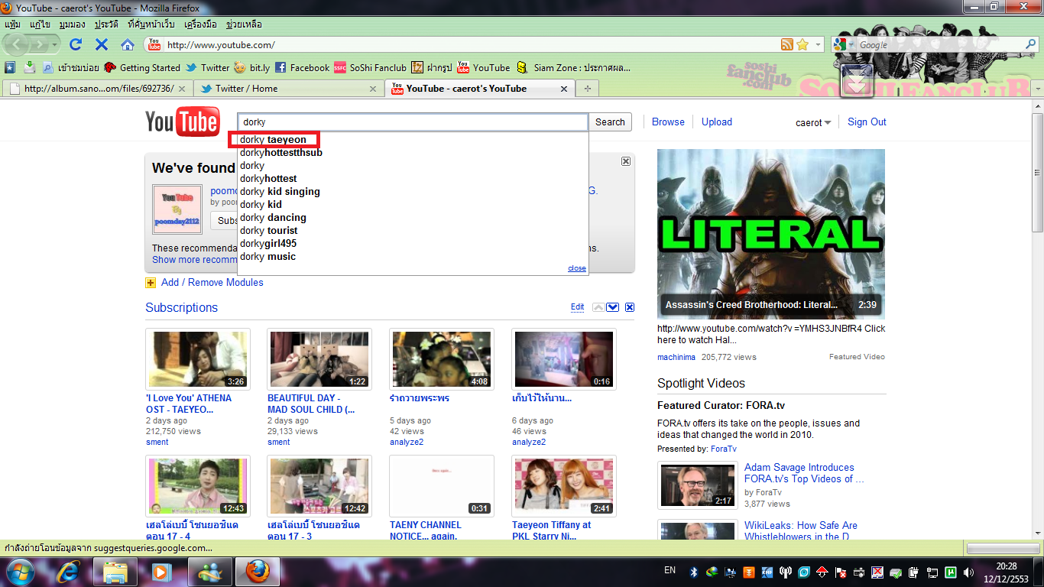Screen dimensions: 1044x587
Task: Click the YouTube Search button
Action: pos(610,122)
